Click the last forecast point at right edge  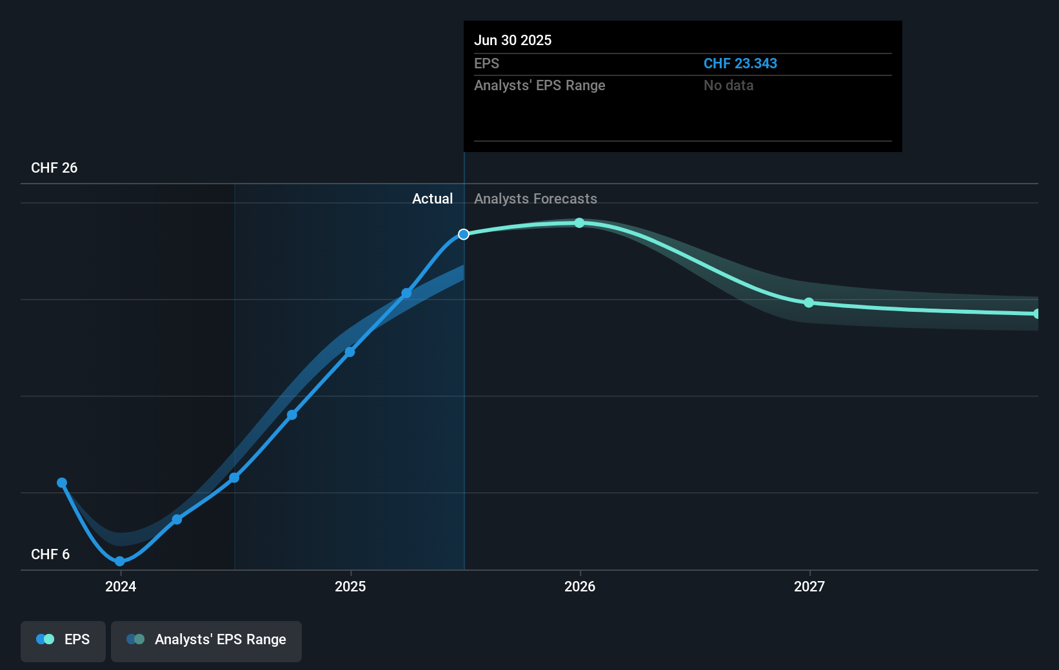1036,314
